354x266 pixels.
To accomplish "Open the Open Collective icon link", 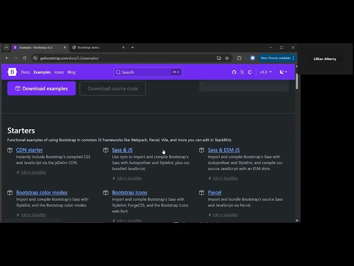I will (250, 72).
